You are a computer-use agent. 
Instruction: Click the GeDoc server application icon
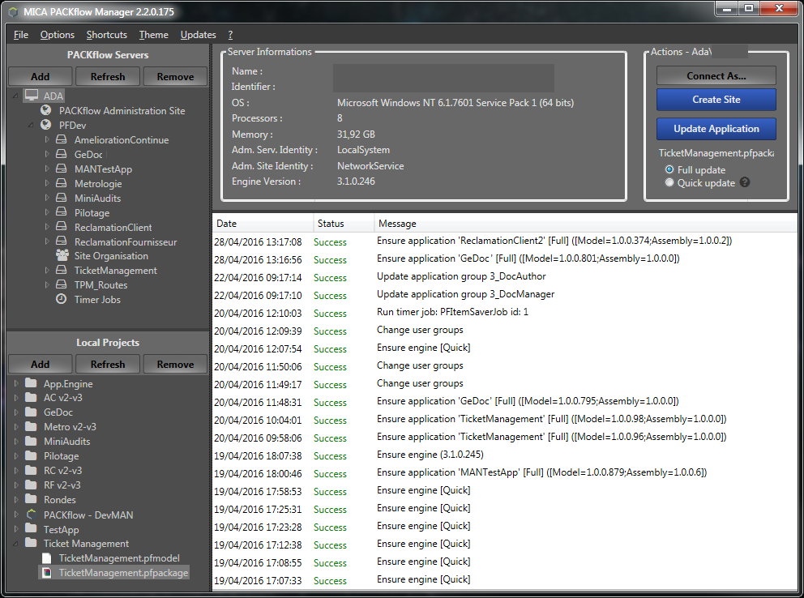click(x=61, y=154)
